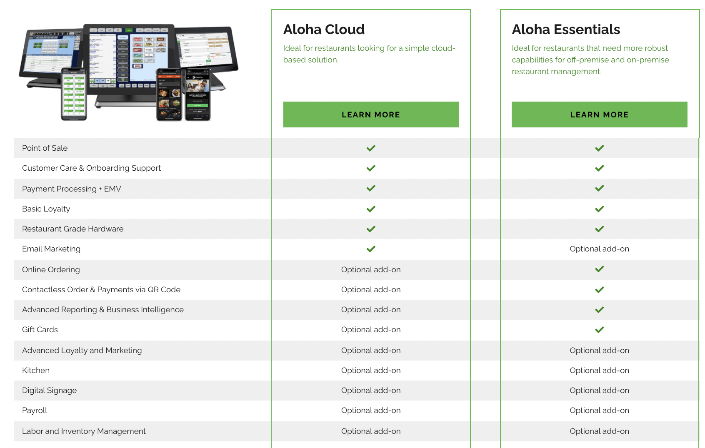
Task: Click the POS devices product image
Action: [x=128, y=72]
